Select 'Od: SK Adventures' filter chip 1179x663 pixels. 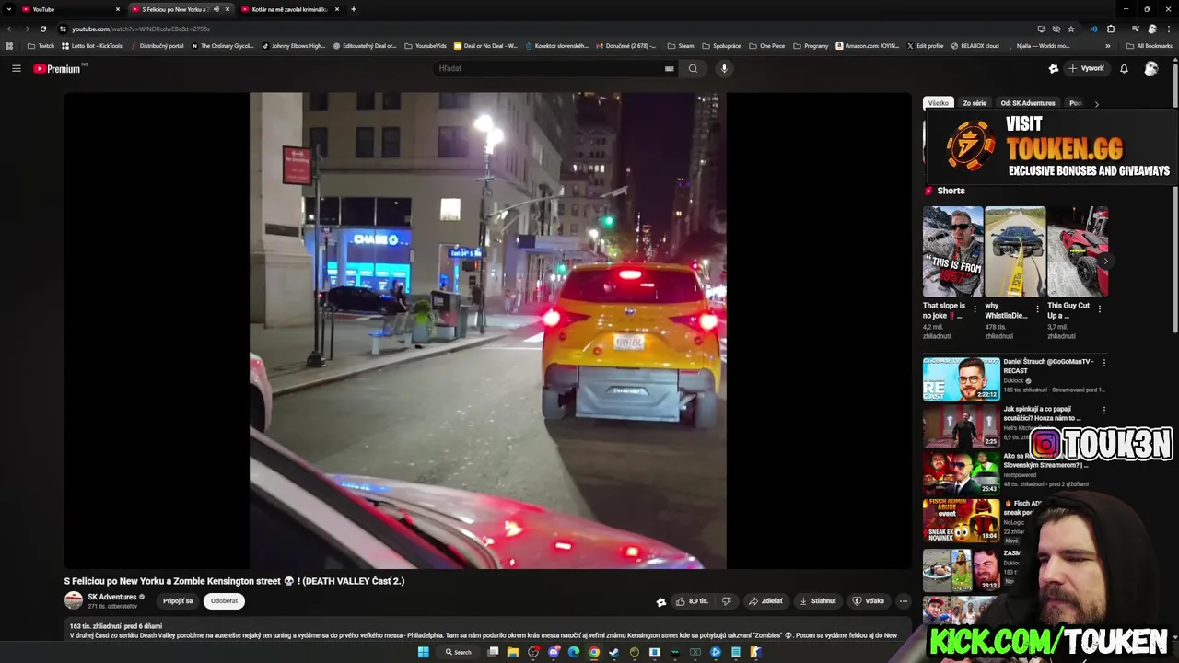click(1028, 103)
